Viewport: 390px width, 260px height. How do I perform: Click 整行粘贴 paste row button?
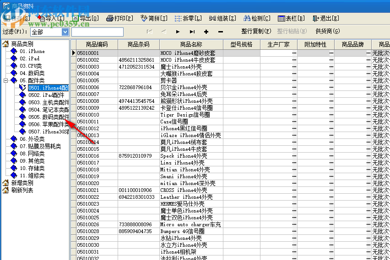click(292, 31)
